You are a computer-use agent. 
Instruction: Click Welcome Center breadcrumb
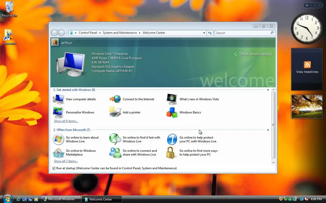pos(154,33)
